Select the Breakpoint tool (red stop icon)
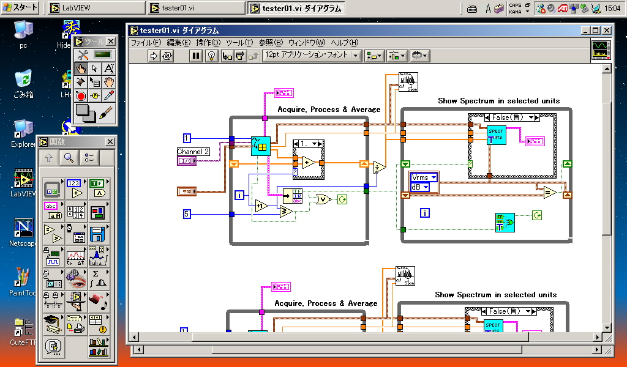The image size is (627, 367). pyautogui.click(x=81, y=95)
